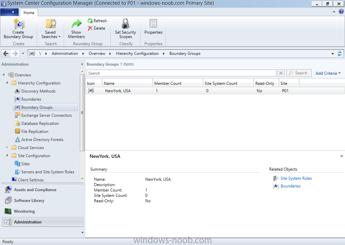Collapse the Administration navigation pane
345x245 pixels.
[x=82, y=64]
